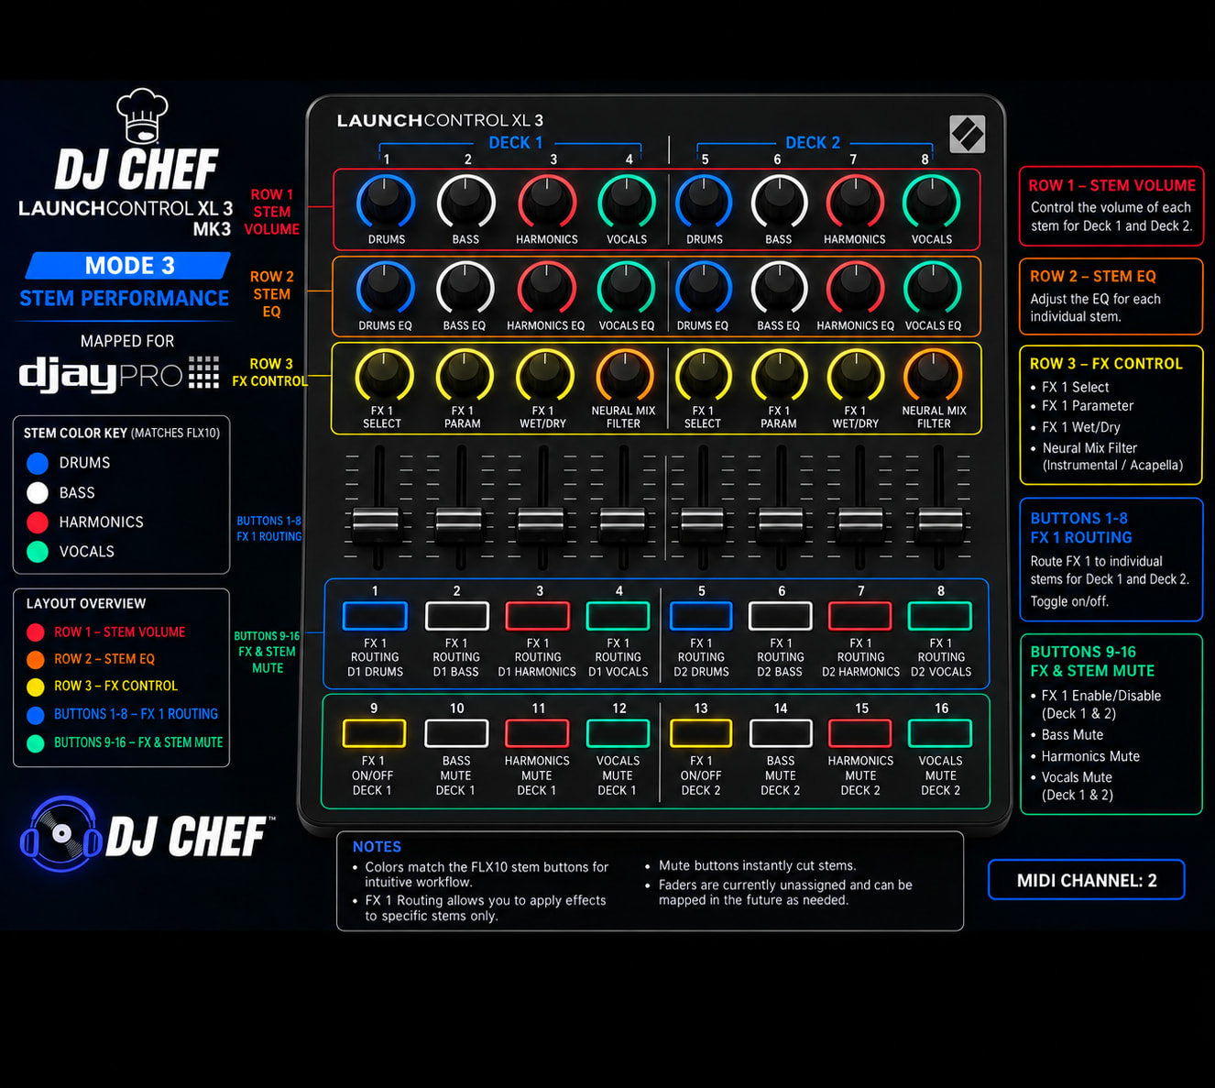Select Deck 2 BASS stem volume knob
The image size is (1215, 1088).
point(779,202)
